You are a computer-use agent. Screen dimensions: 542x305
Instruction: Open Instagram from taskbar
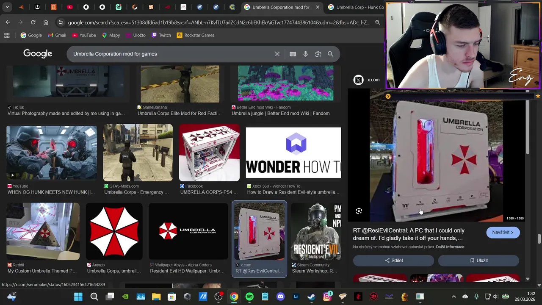pos(327,297)
